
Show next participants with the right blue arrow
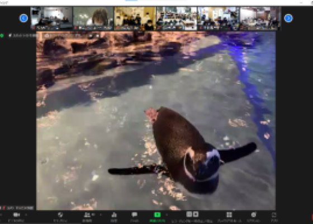tap(288, 18)
